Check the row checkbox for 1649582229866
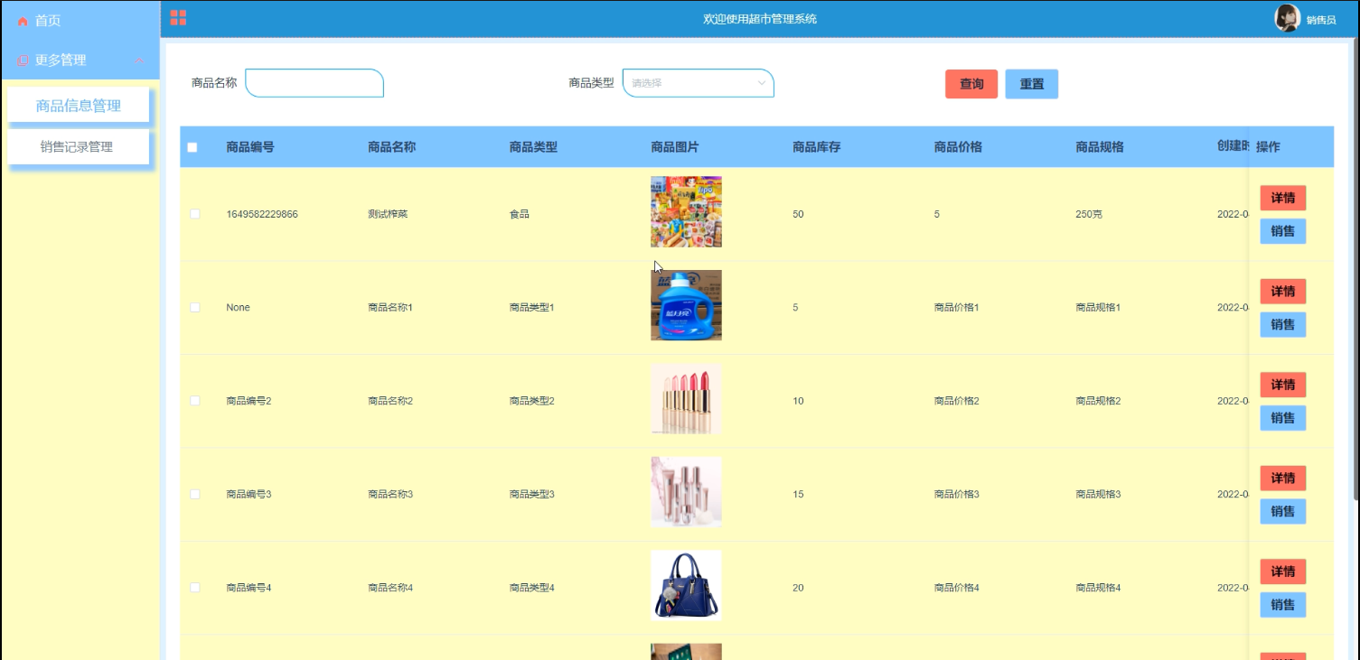Screen dimensions: 1360x660 coord(195,214)
